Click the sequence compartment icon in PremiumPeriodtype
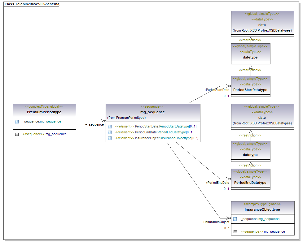Viewport: 307px width, 246px height. [x=17, y=134]
